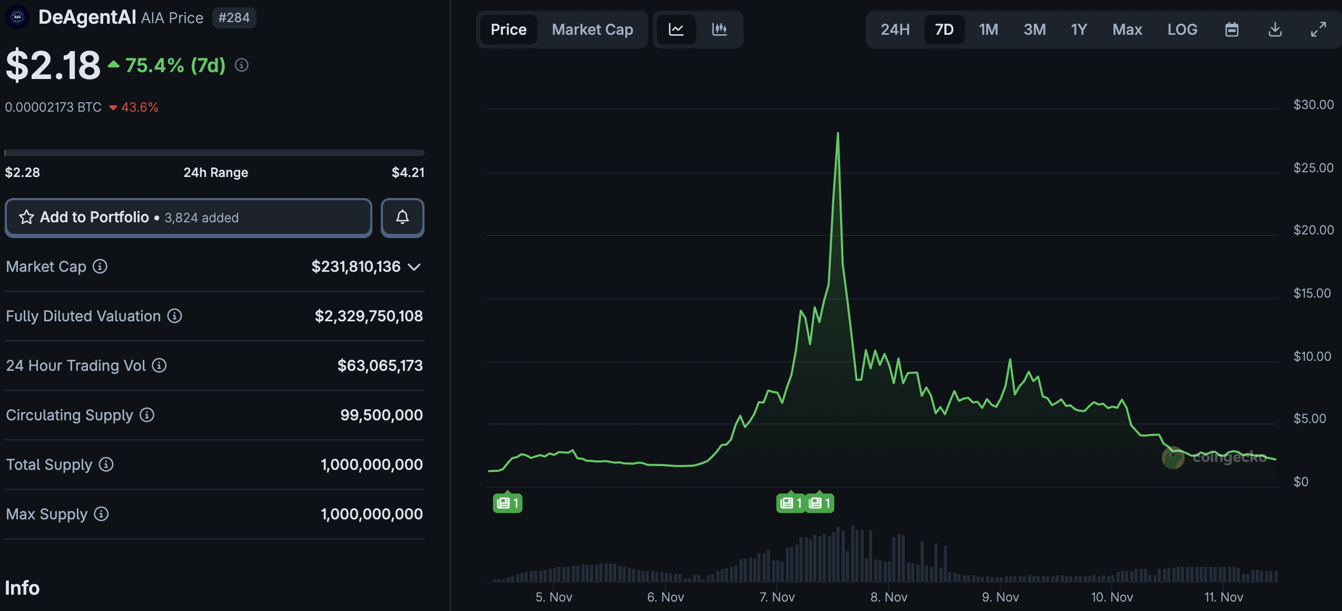Viewport: 1342px width, 611px height.
Task: Download the chart image
Action: [1275, 29]
